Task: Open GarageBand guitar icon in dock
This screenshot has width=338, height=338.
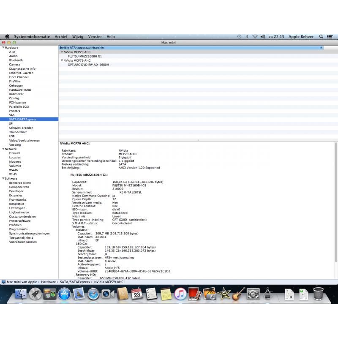Action: [x=238, y=294]
